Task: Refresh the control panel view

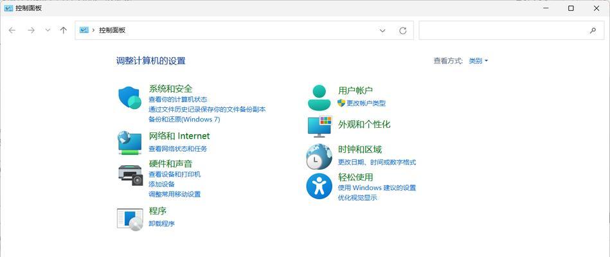Action: point(403,30)
